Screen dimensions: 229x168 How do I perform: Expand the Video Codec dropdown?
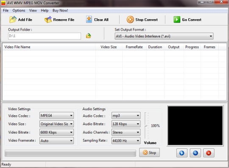coord(56,116)
